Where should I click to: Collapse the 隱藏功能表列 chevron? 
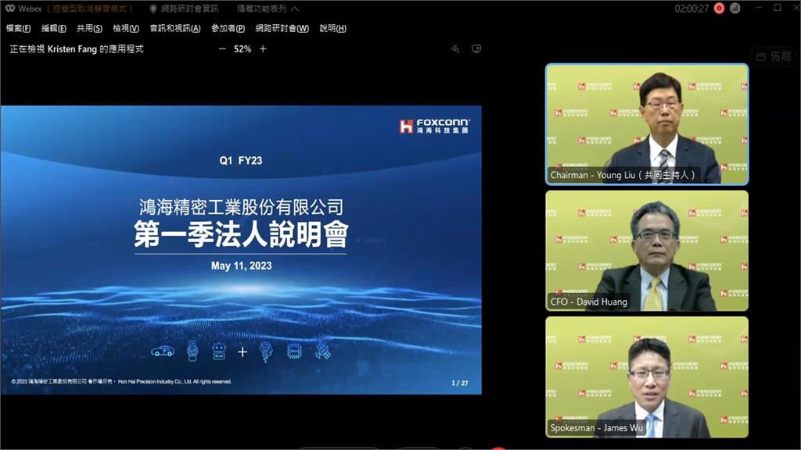[295, 9]
